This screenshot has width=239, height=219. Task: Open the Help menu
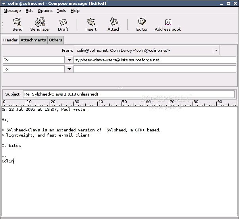(x=75, y=11)
